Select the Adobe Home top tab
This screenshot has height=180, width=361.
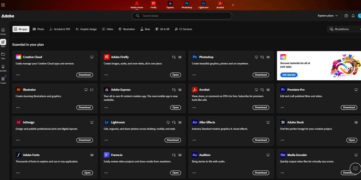pos(137,5)
